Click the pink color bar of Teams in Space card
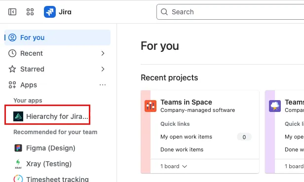Screen dimensions: 304x182 [x=146, y=132]
